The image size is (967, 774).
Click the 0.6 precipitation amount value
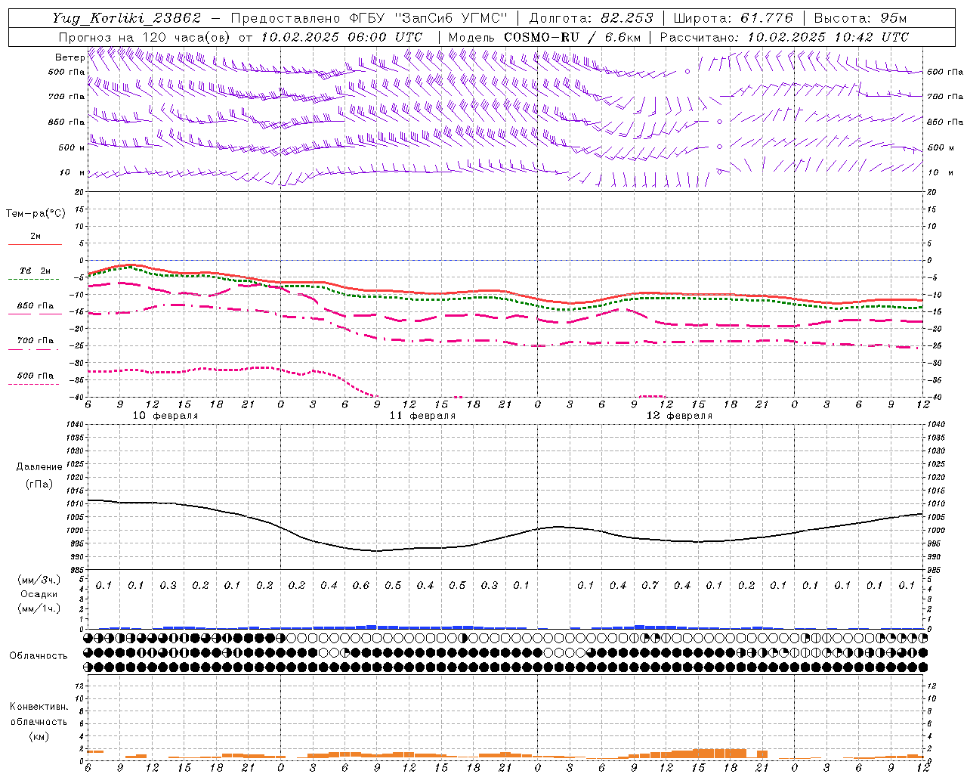click(x=361, y=585)
